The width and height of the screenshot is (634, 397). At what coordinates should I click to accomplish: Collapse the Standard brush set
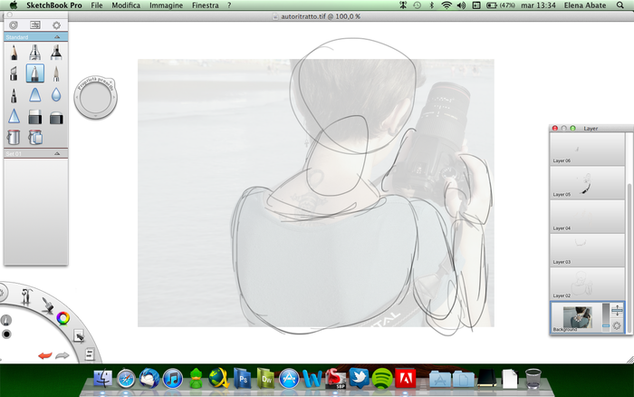pos(57,37)
